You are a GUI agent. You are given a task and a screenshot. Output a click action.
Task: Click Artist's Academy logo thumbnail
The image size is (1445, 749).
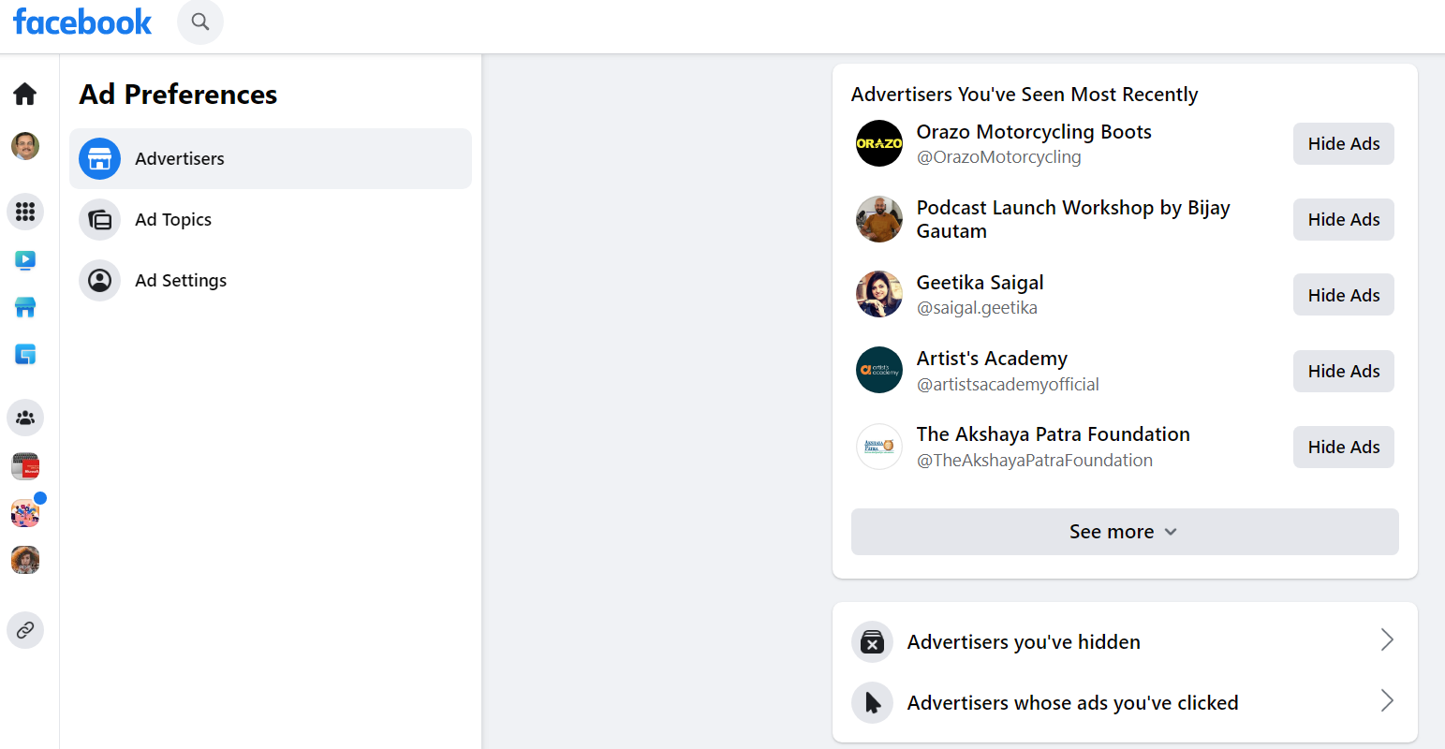(x=879, y=371)
